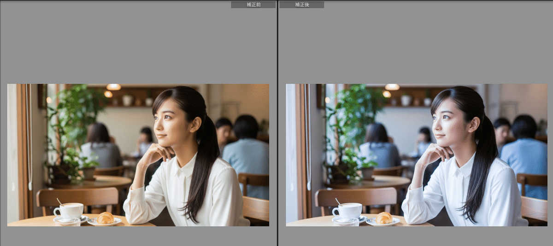553x246 pixels.
Task: Click the vertical divider between before and after panes
Action: (277, 123)
